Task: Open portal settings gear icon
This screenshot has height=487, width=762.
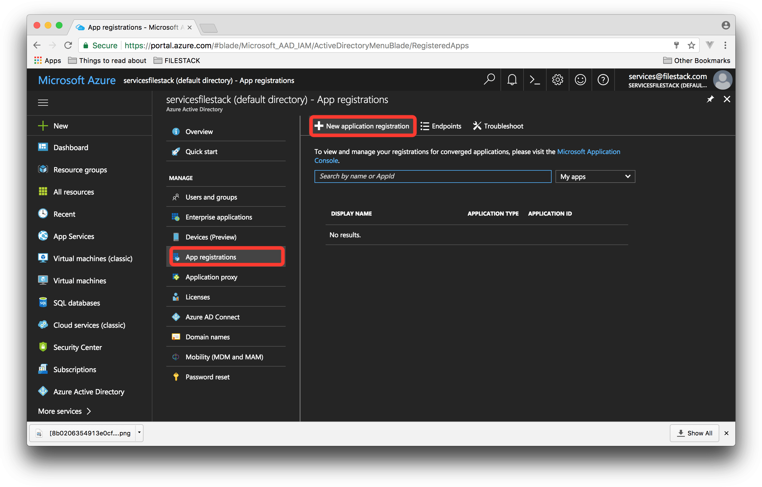Action: 557,80
